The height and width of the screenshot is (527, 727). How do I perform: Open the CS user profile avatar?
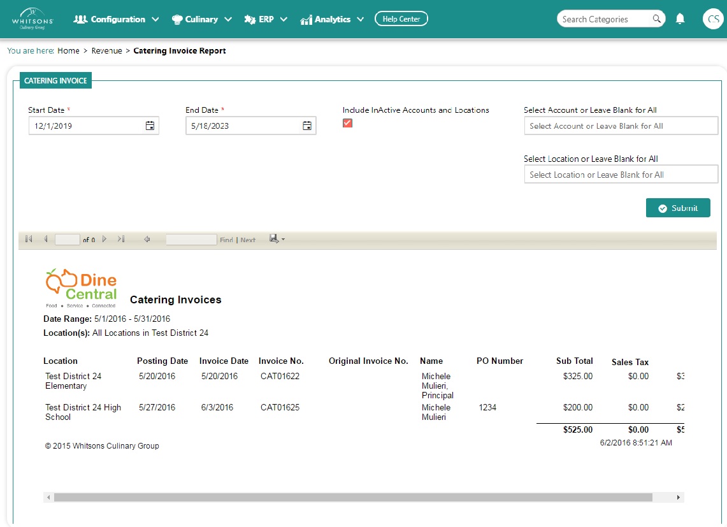712,19
